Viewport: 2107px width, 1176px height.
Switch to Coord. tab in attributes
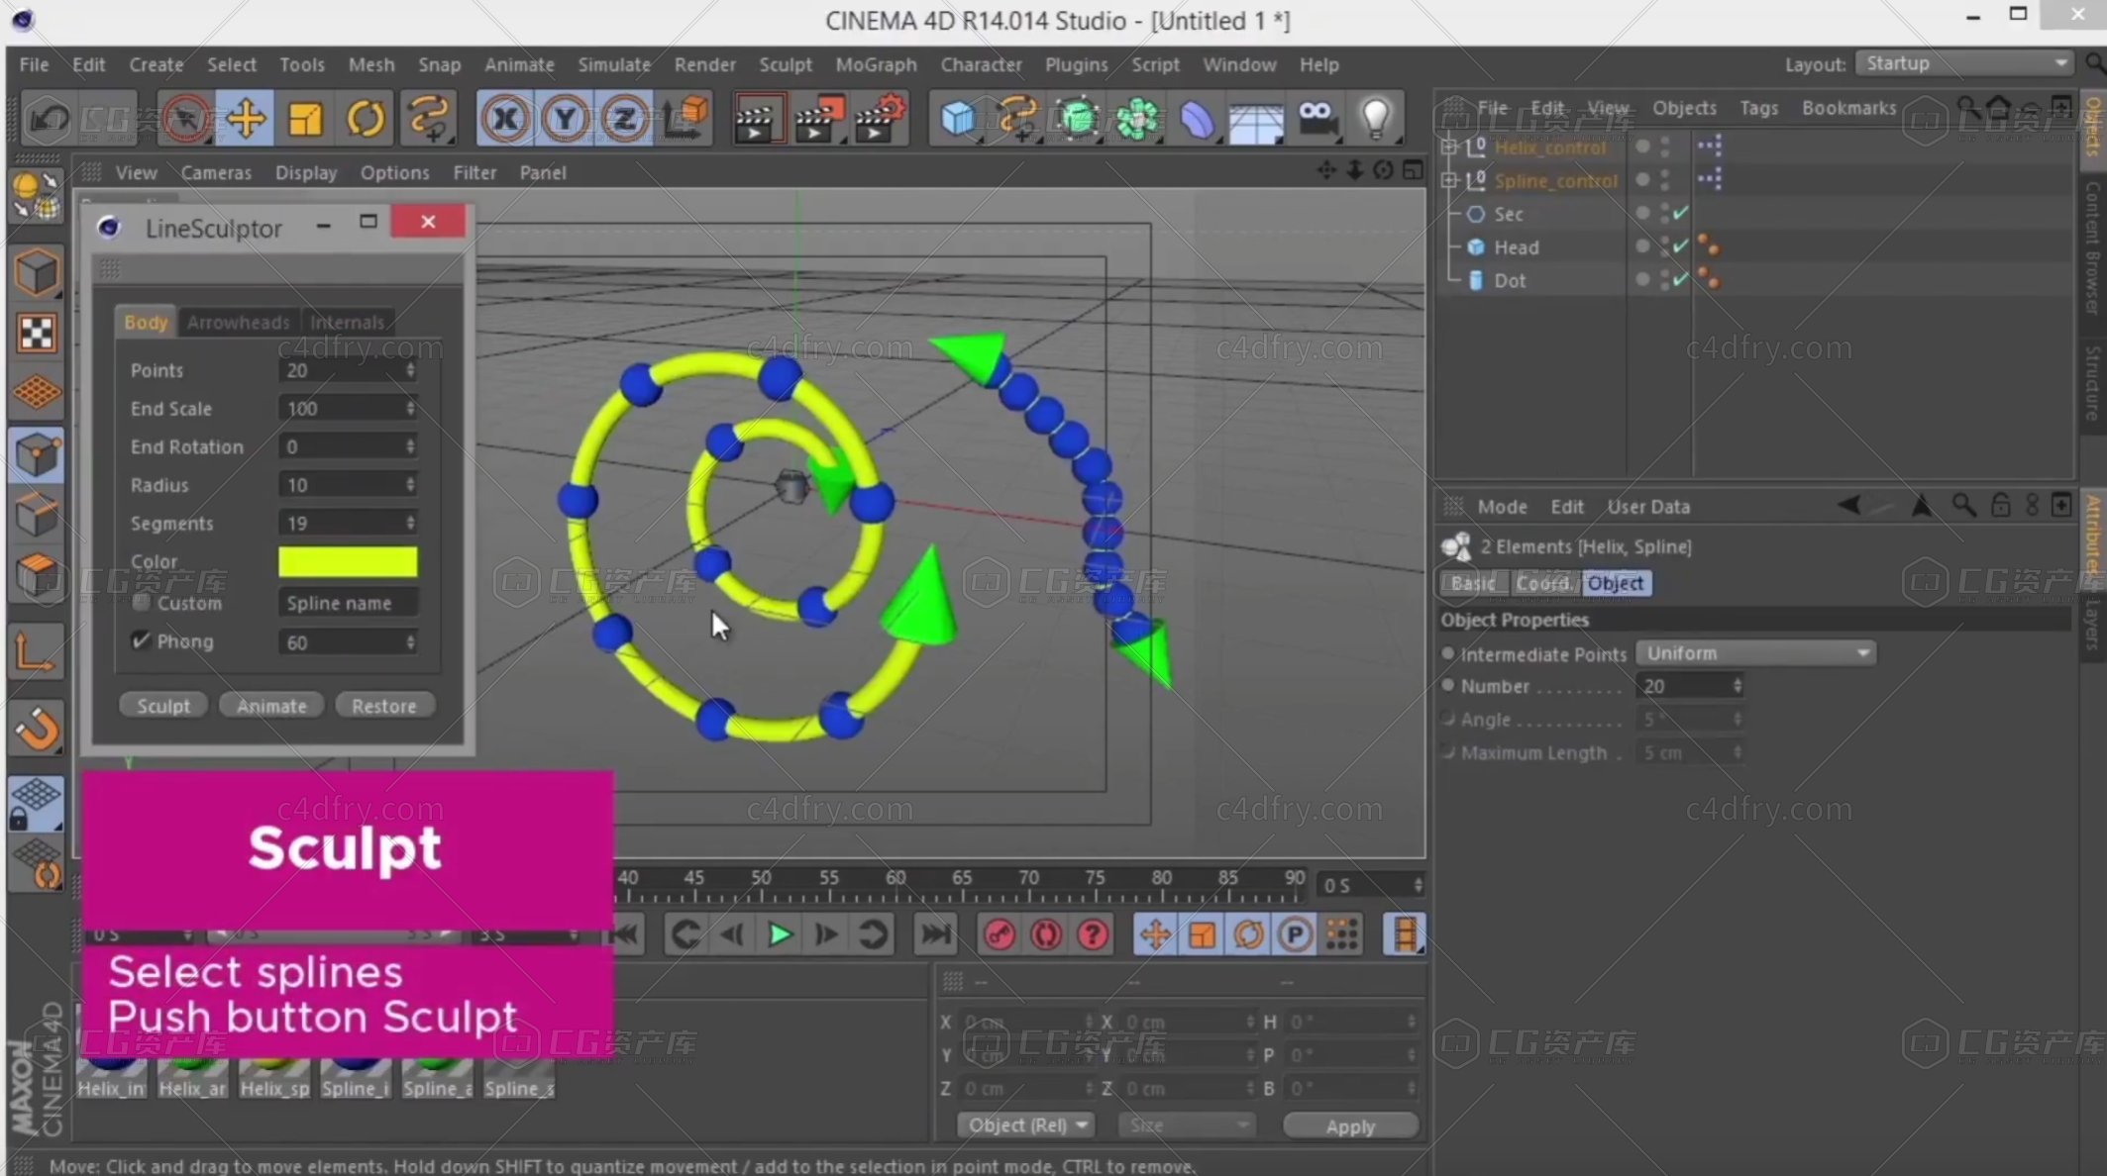(x=1543, y=583)
